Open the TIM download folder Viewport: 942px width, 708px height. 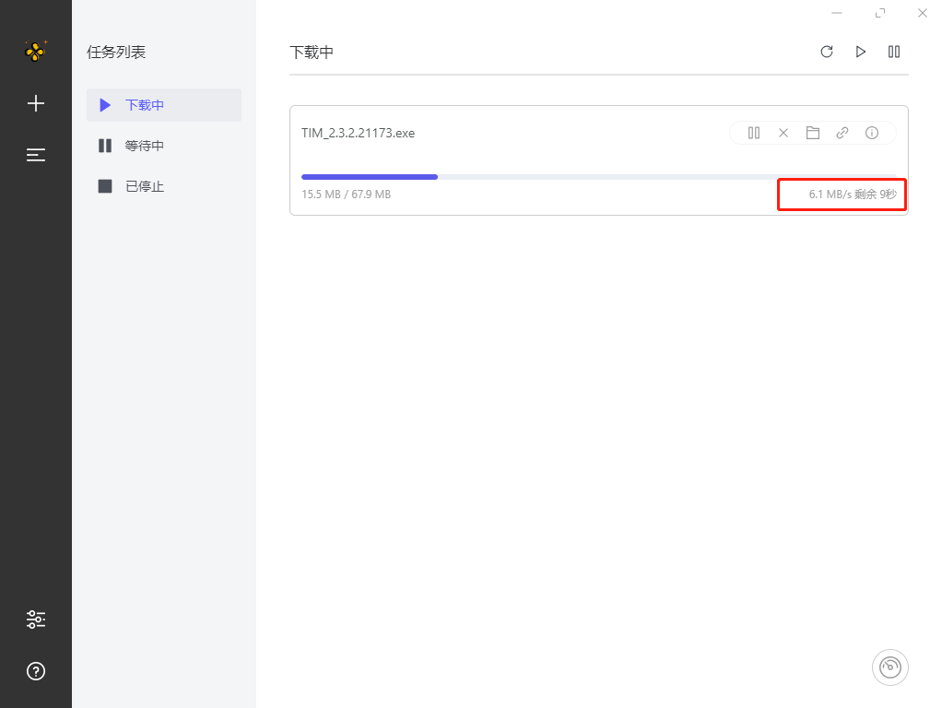813,133
